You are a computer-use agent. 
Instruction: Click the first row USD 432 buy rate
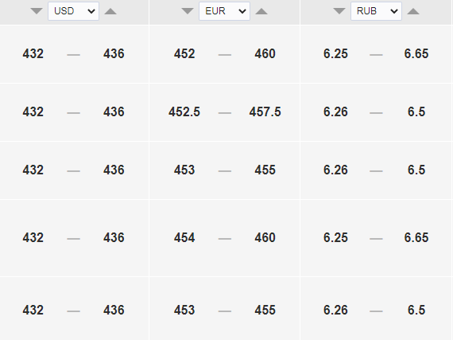[x=33, y=54]
